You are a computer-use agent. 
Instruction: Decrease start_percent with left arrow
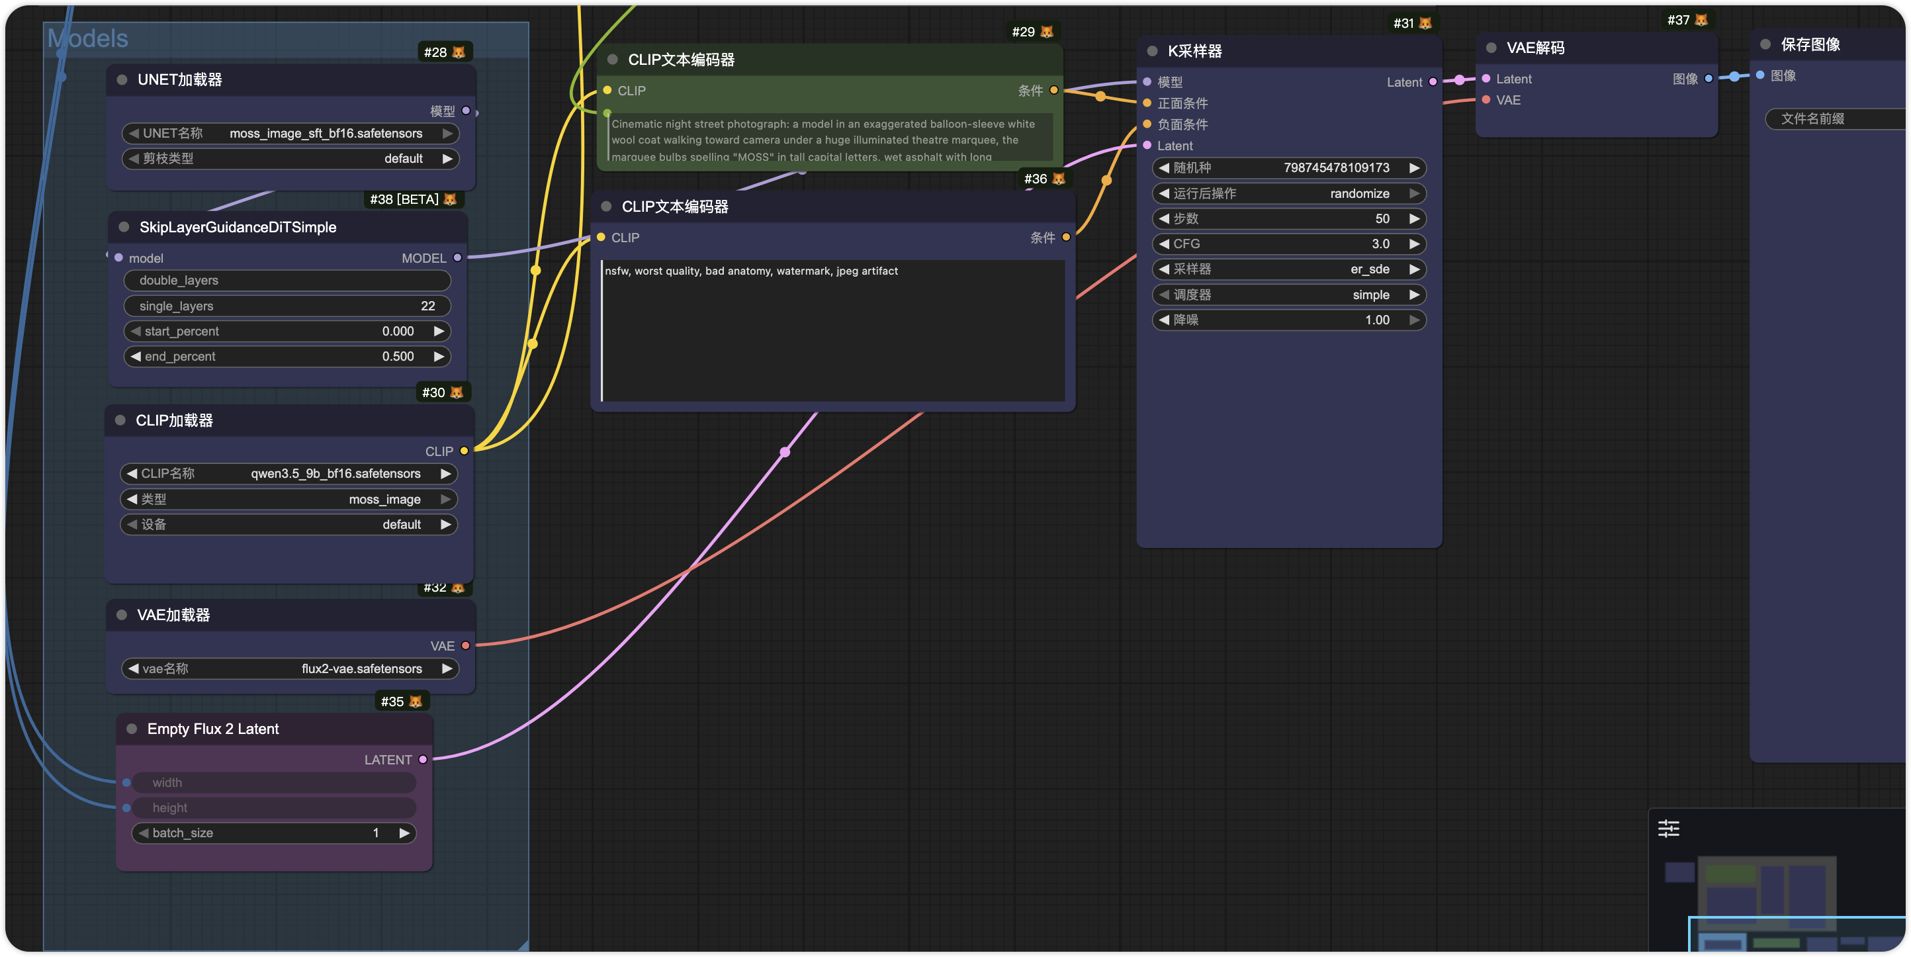point(136,331)
